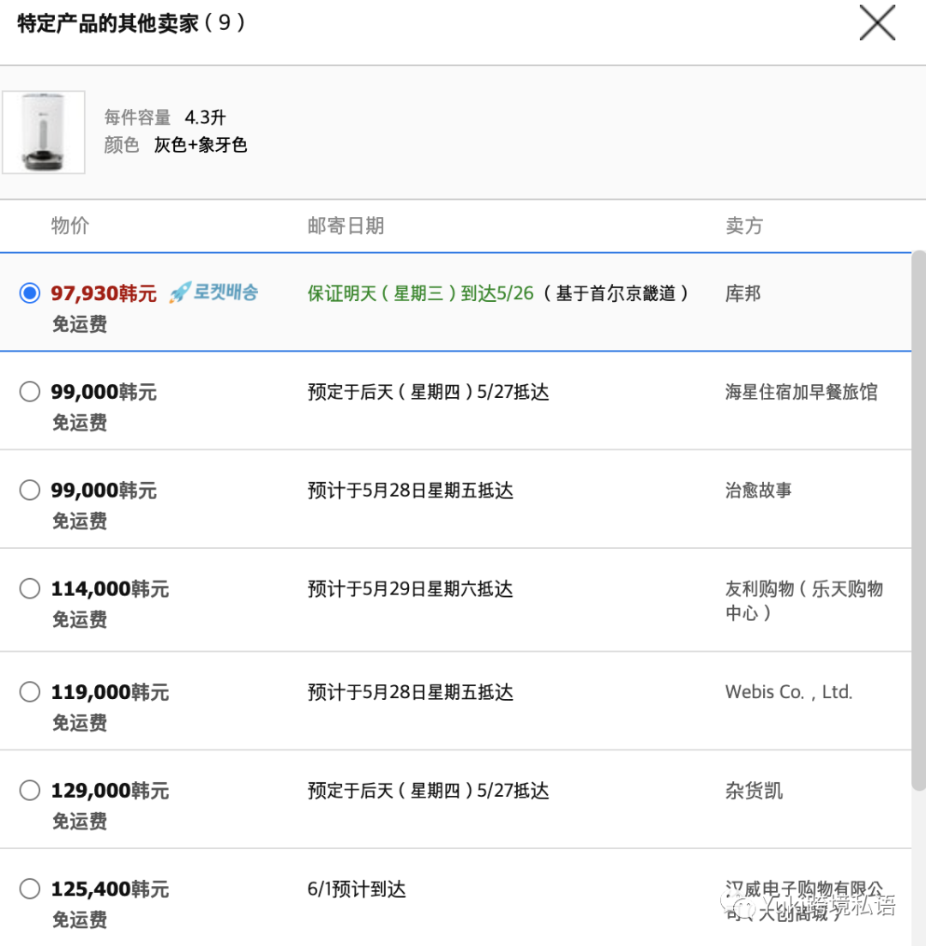Screen dimensions: 926x946
Task: Select the 114,000 won offer radio button
Action: pos(30,589)
